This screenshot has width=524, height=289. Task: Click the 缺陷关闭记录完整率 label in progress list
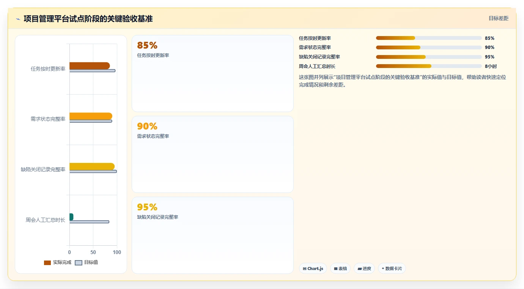[x=319, y=57]
